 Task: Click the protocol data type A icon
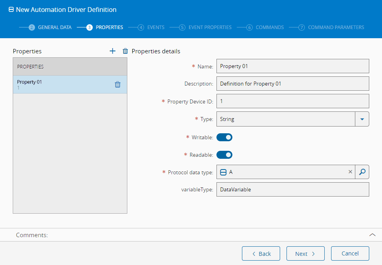pos(223,172)
